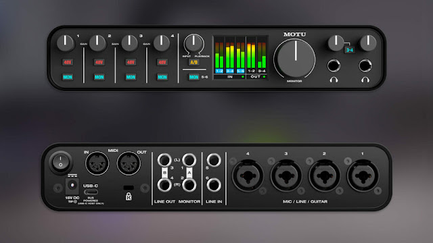Screen dimensions: 433x243
Task: Toggle the 3-4 headphone source button
Action: 350,50
